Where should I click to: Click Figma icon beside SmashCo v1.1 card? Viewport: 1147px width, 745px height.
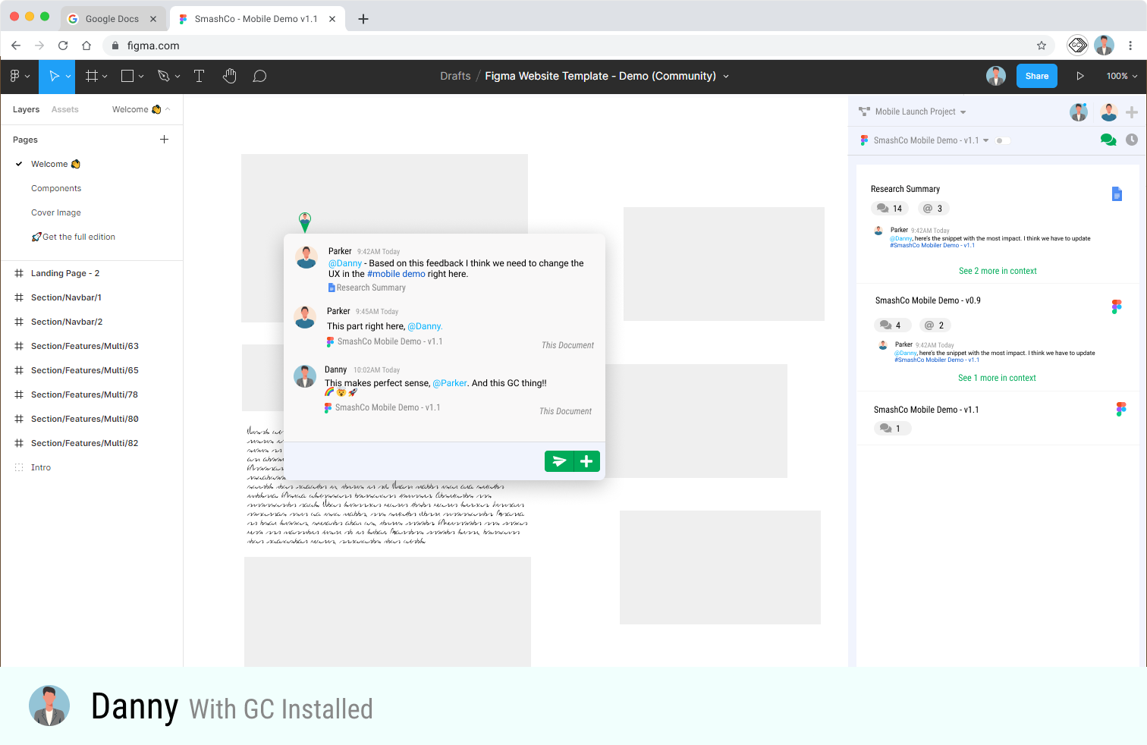click(x=1121, y=410)
